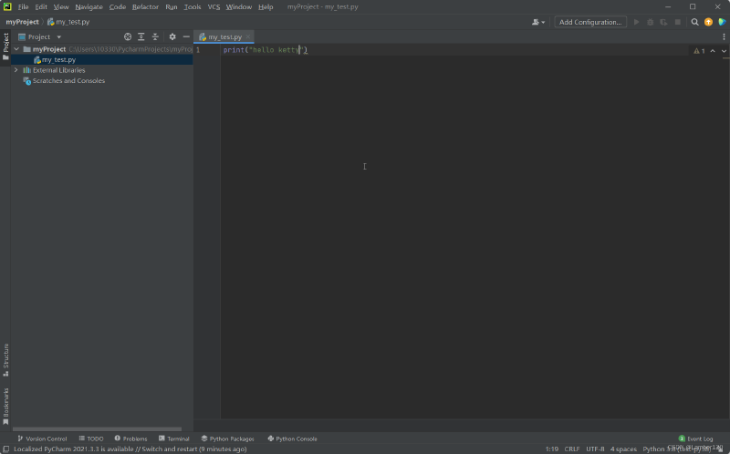Collapse the myProject folder node
Viewport: 730px width, 454px height.
coord(16,49)
